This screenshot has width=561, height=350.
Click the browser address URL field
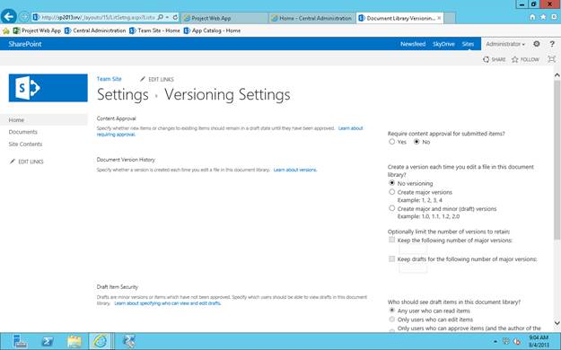(x=99, y=17)
